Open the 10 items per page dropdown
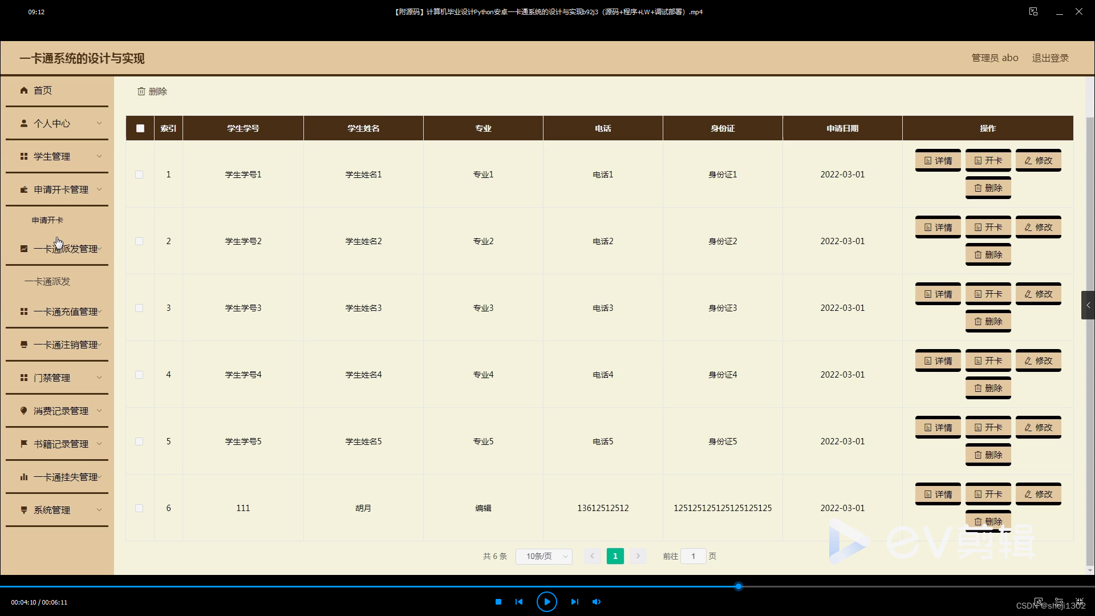The image size is (1095, 616). [x=544, y=556]
